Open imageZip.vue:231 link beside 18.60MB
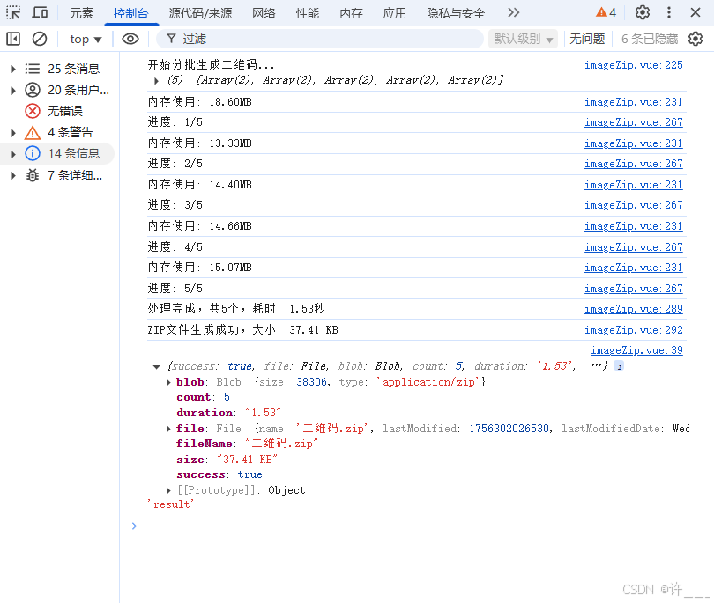The height and width of the screenshot is (603, 714). tap(634, 102)
